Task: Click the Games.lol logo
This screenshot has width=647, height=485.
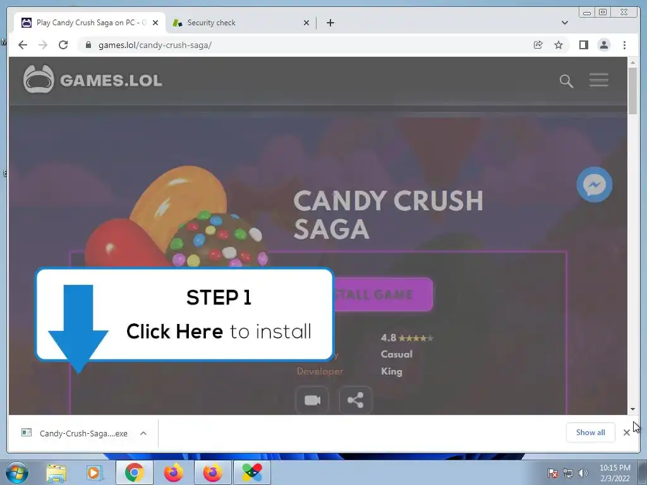Action: 92,79
